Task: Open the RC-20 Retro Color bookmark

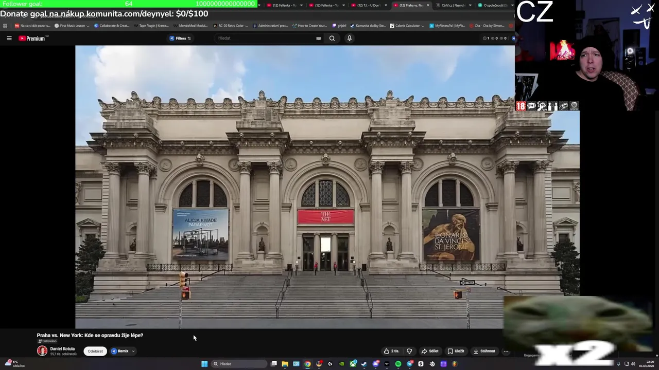Action: tap(230, 26)
